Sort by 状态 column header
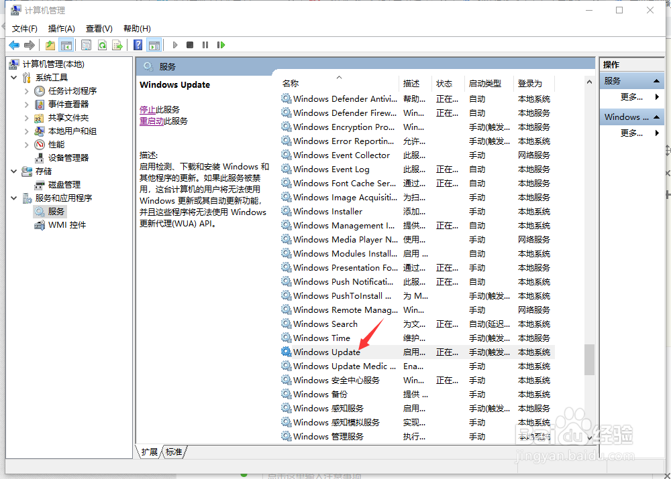 pos(448,83)
